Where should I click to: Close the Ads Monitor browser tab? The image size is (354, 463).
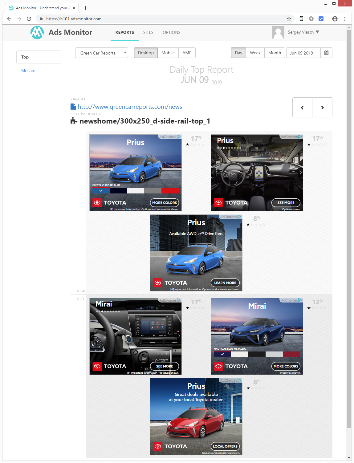point(74,8)
